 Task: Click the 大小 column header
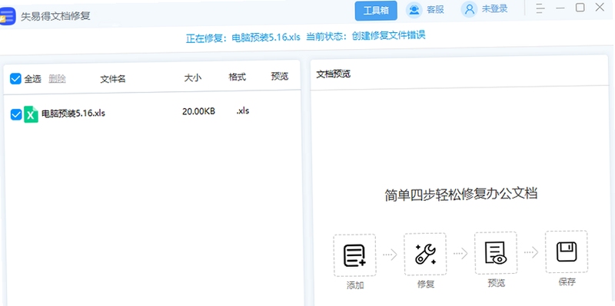point(193,78)
